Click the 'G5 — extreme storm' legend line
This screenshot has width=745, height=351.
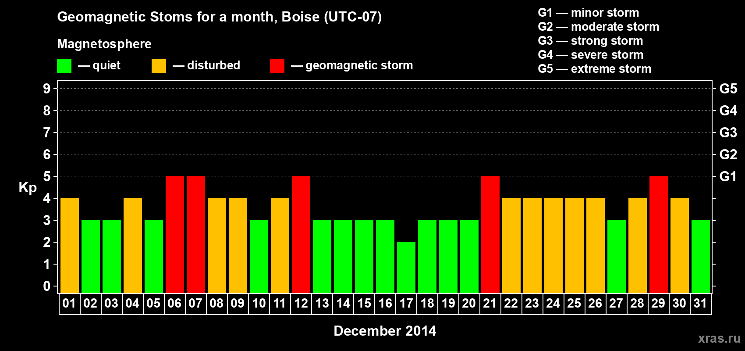pos(595,69)
